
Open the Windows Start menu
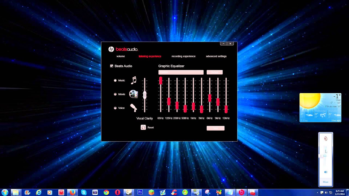coord(5,192)
